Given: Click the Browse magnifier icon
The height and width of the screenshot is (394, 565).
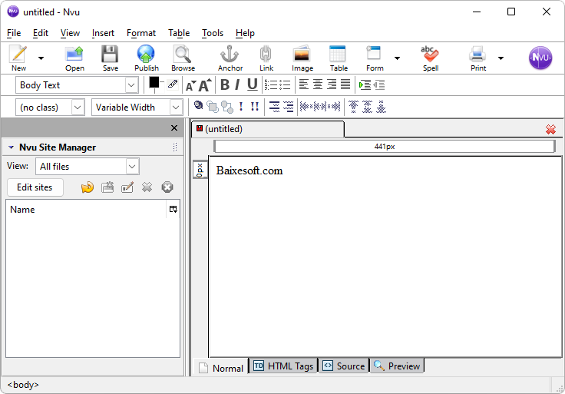Looking at the screenshot, I should click(x=183, y=58).
